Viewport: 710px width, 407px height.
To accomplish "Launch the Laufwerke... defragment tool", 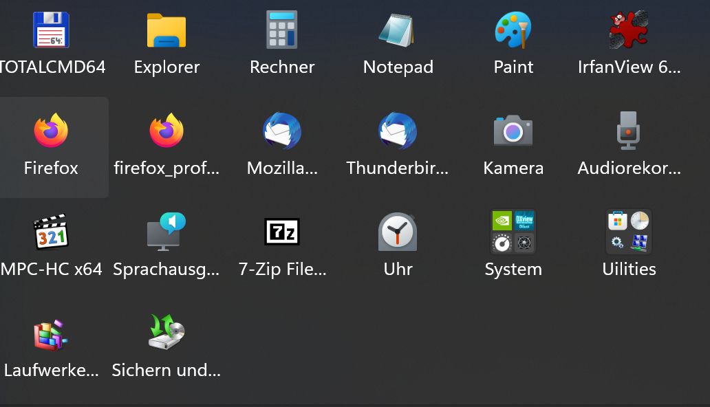I will (51, 335).
